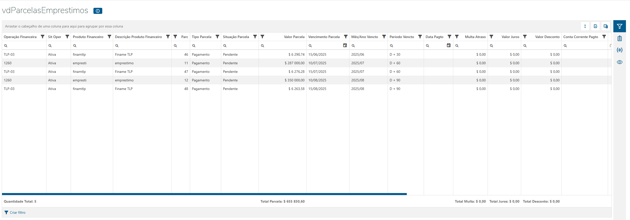The width and height of the screenshot is (630, 220).
Task: Sort by Valor Parcela column header
Action: (294, 37)
